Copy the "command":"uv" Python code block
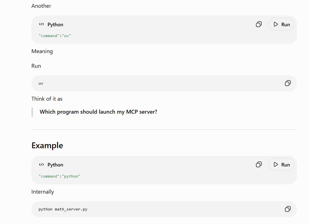 [x=259, y=24]
